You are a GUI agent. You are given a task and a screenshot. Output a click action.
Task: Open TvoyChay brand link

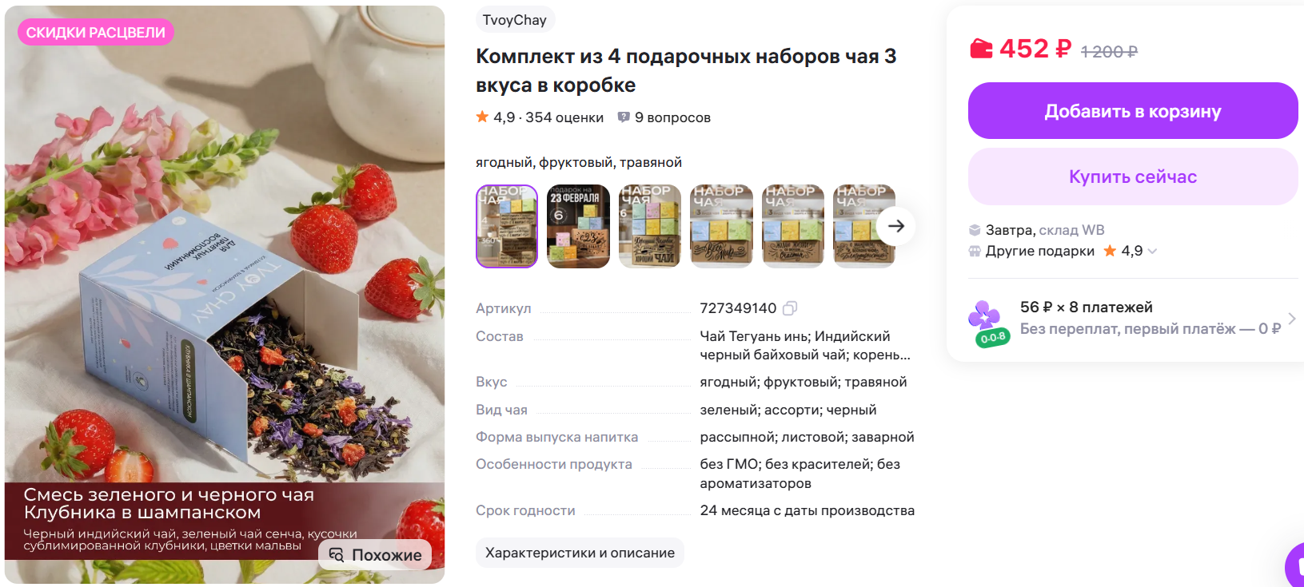(514, 20)
